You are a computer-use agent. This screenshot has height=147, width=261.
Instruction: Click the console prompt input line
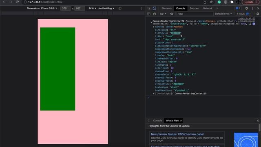pos(203,98)
